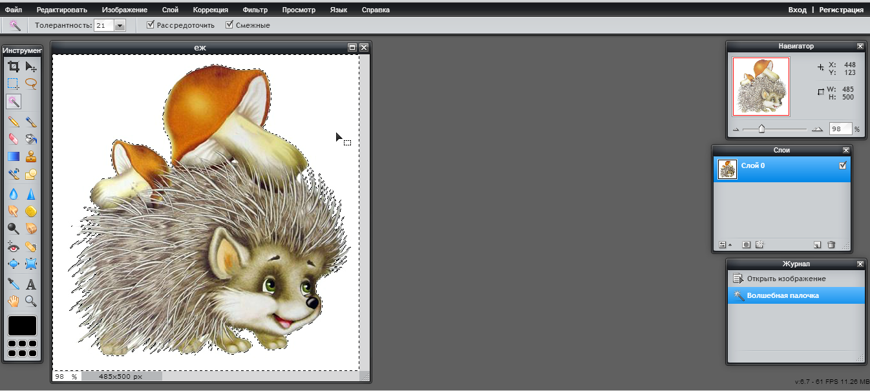Viewport: 870px width, 391px height.
Task: Select the Color Picker eyedropper tool
Action: 13,284
